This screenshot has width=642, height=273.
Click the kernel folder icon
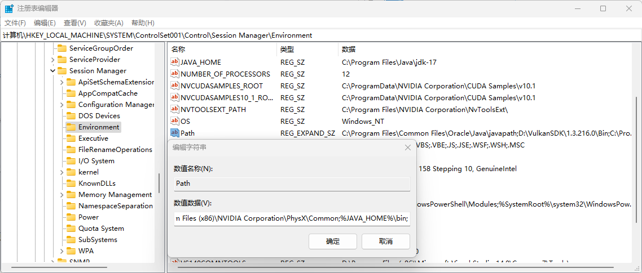coord(71,172)
